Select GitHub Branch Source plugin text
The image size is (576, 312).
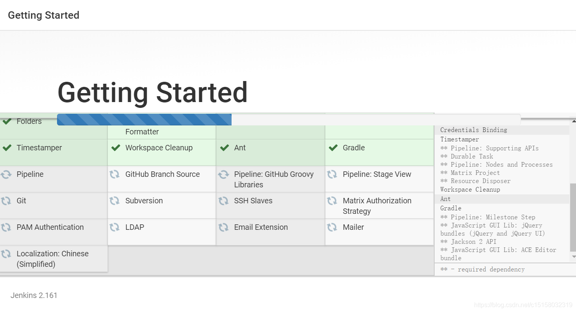point(162,175)
